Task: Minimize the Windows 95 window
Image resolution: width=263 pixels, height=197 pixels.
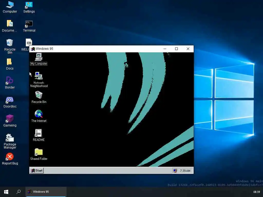Action: (165, 49)
